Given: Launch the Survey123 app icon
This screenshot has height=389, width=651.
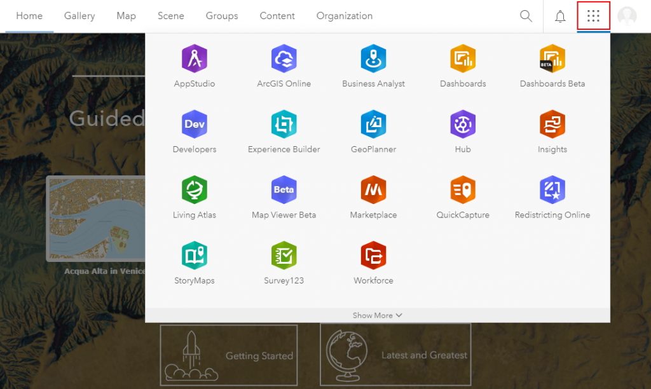Looking at the screenshot, I should point(284,256).
